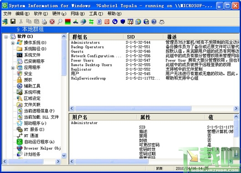Select 系统环境 in the tree
This screenshot has height=173, width=241.
pos(32,92)
